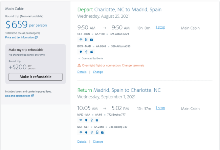Click Wi-Fi icon for MAD-MIA flight

(81, 120)
